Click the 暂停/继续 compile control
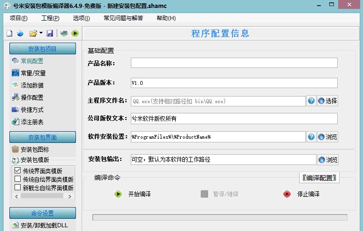The width and height of the screenshot is (363, 231). (219, 194)
